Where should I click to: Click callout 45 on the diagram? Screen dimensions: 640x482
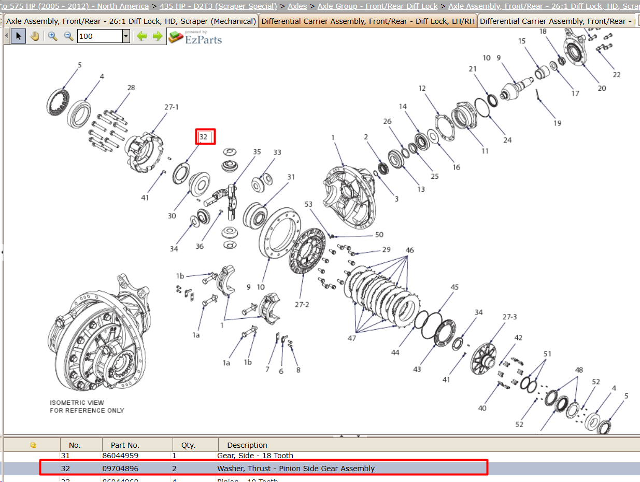pos(454,287)
